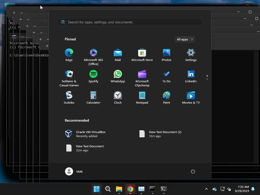
Task: Open the Edge pinned app
Action: coord(69,55)
